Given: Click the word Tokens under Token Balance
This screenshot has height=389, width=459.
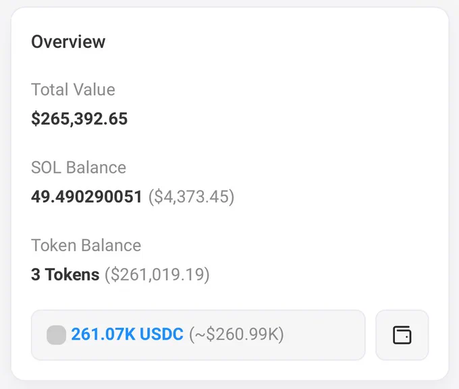Looking at the screenshot, I should [x=72, y=274].
